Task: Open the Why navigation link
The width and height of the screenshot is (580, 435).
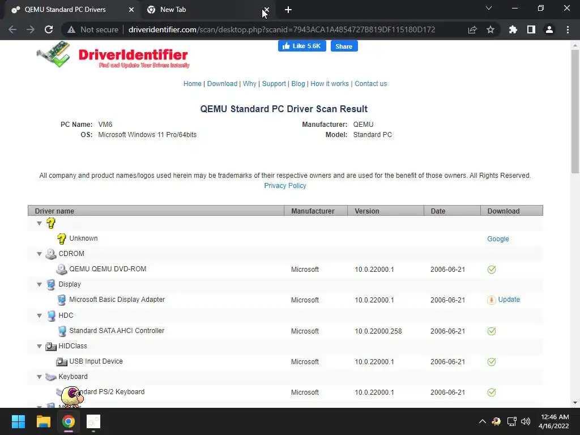Action: 250,84
